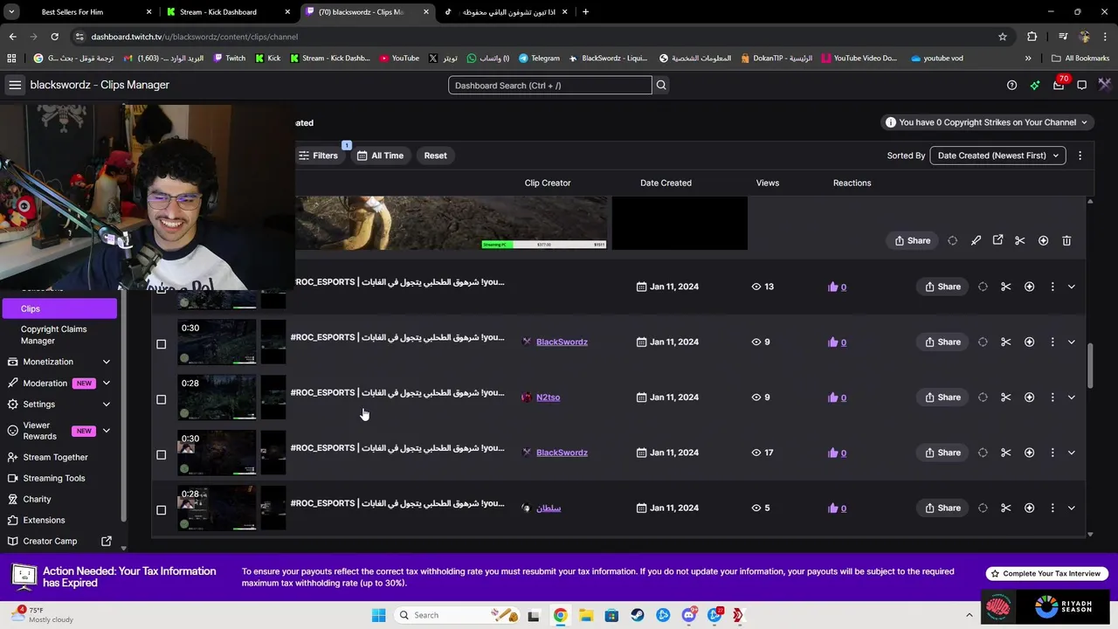Tick the checkbox for BlackSwordz 9-views clip
The image size is (1118, 629).
click(x=161, y=344)
